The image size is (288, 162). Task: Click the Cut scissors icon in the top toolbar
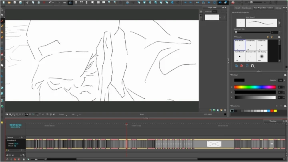27,2
